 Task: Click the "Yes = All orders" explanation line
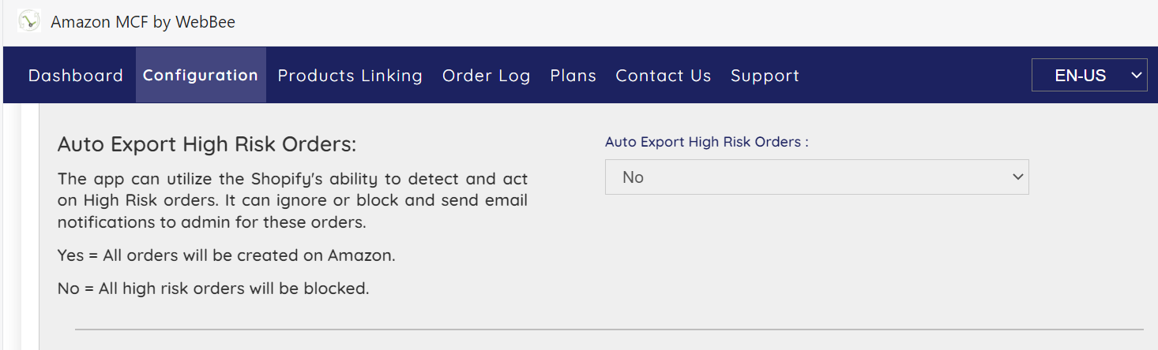click(226, 255)
